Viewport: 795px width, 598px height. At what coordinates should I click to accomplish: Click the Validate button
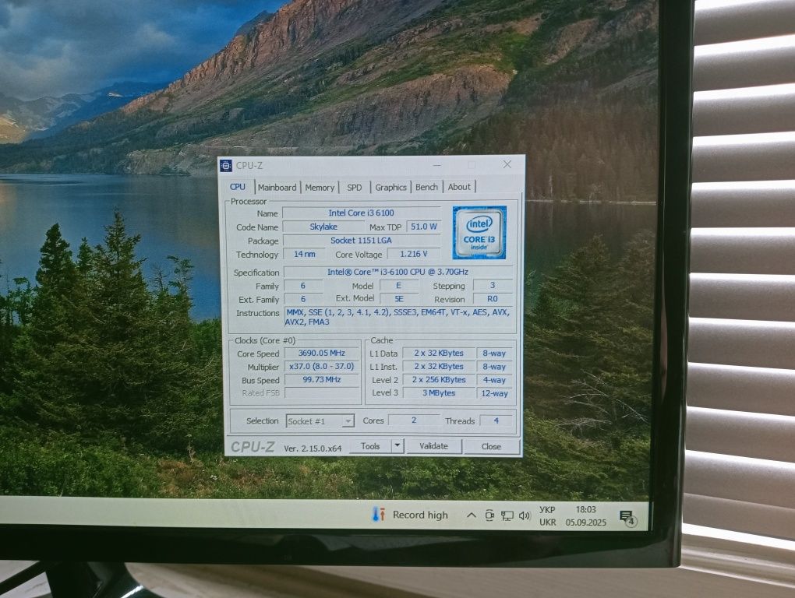tap(433, 446)
